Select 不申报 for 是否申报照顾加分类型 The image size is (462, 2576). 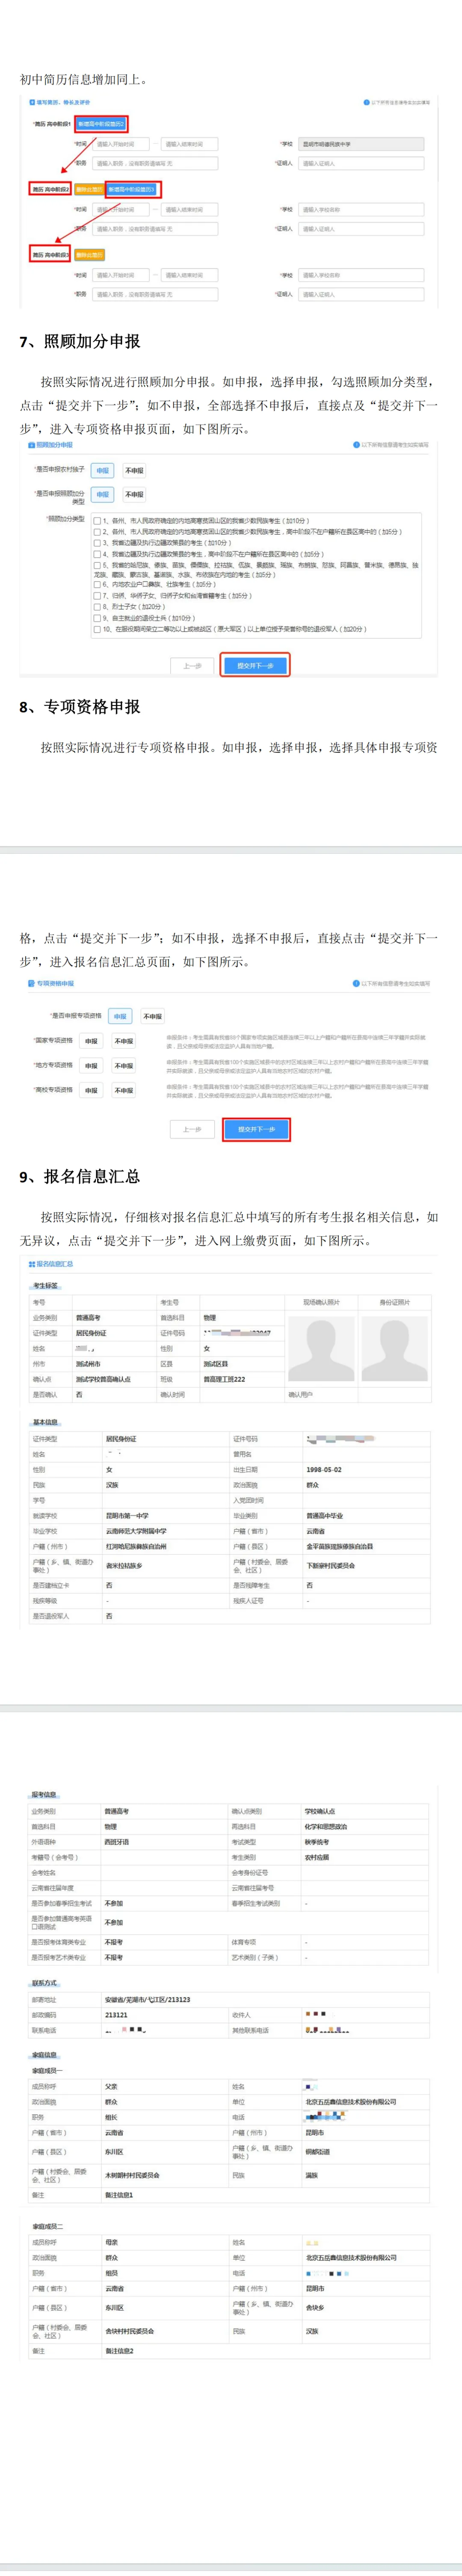click(x=134, y=494)
